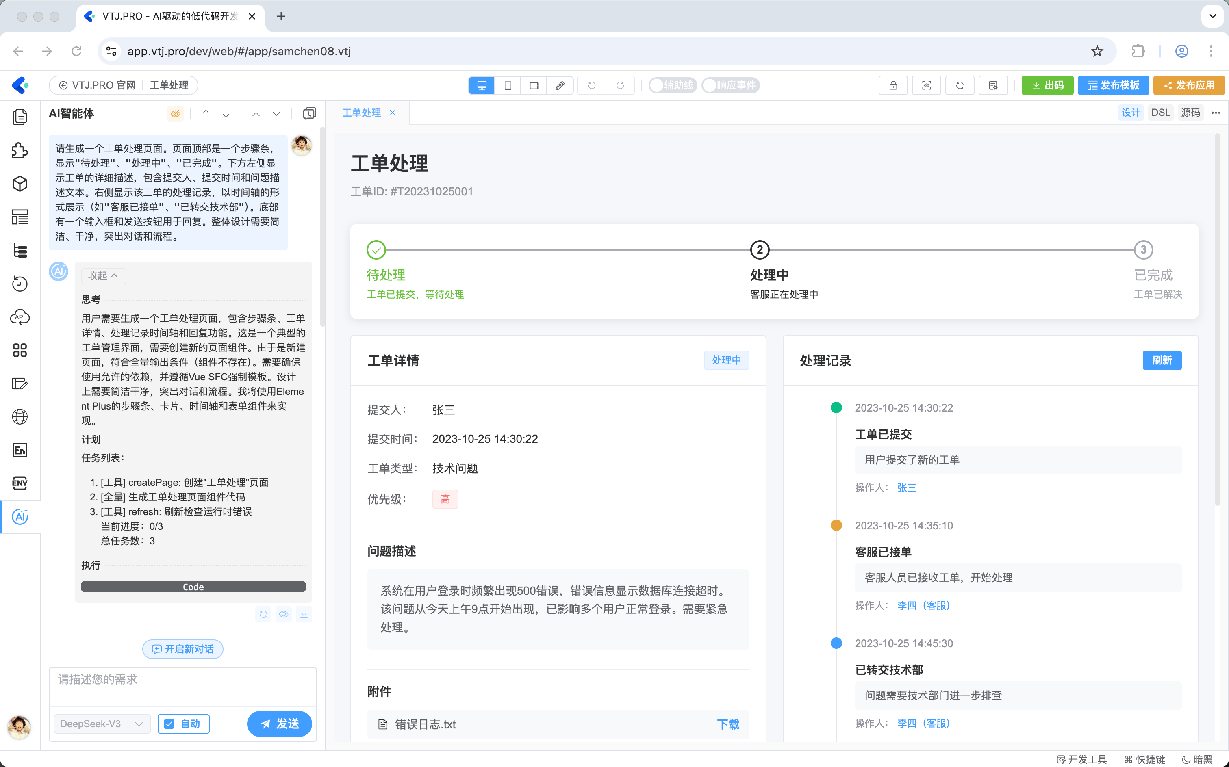Click the 发布应用 button
Viewport: 1229px width, 767px height.
tap(1188, 85)
